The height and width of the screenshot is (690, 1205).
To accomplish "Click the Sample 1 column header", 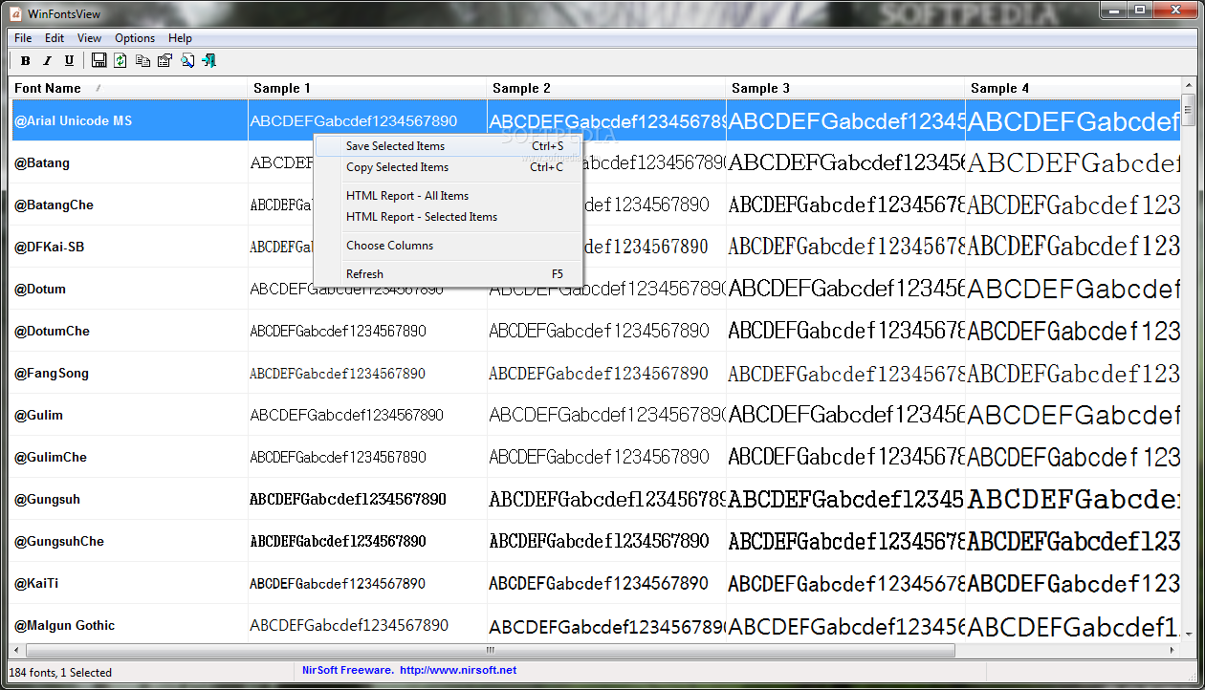I will [367, 88].
